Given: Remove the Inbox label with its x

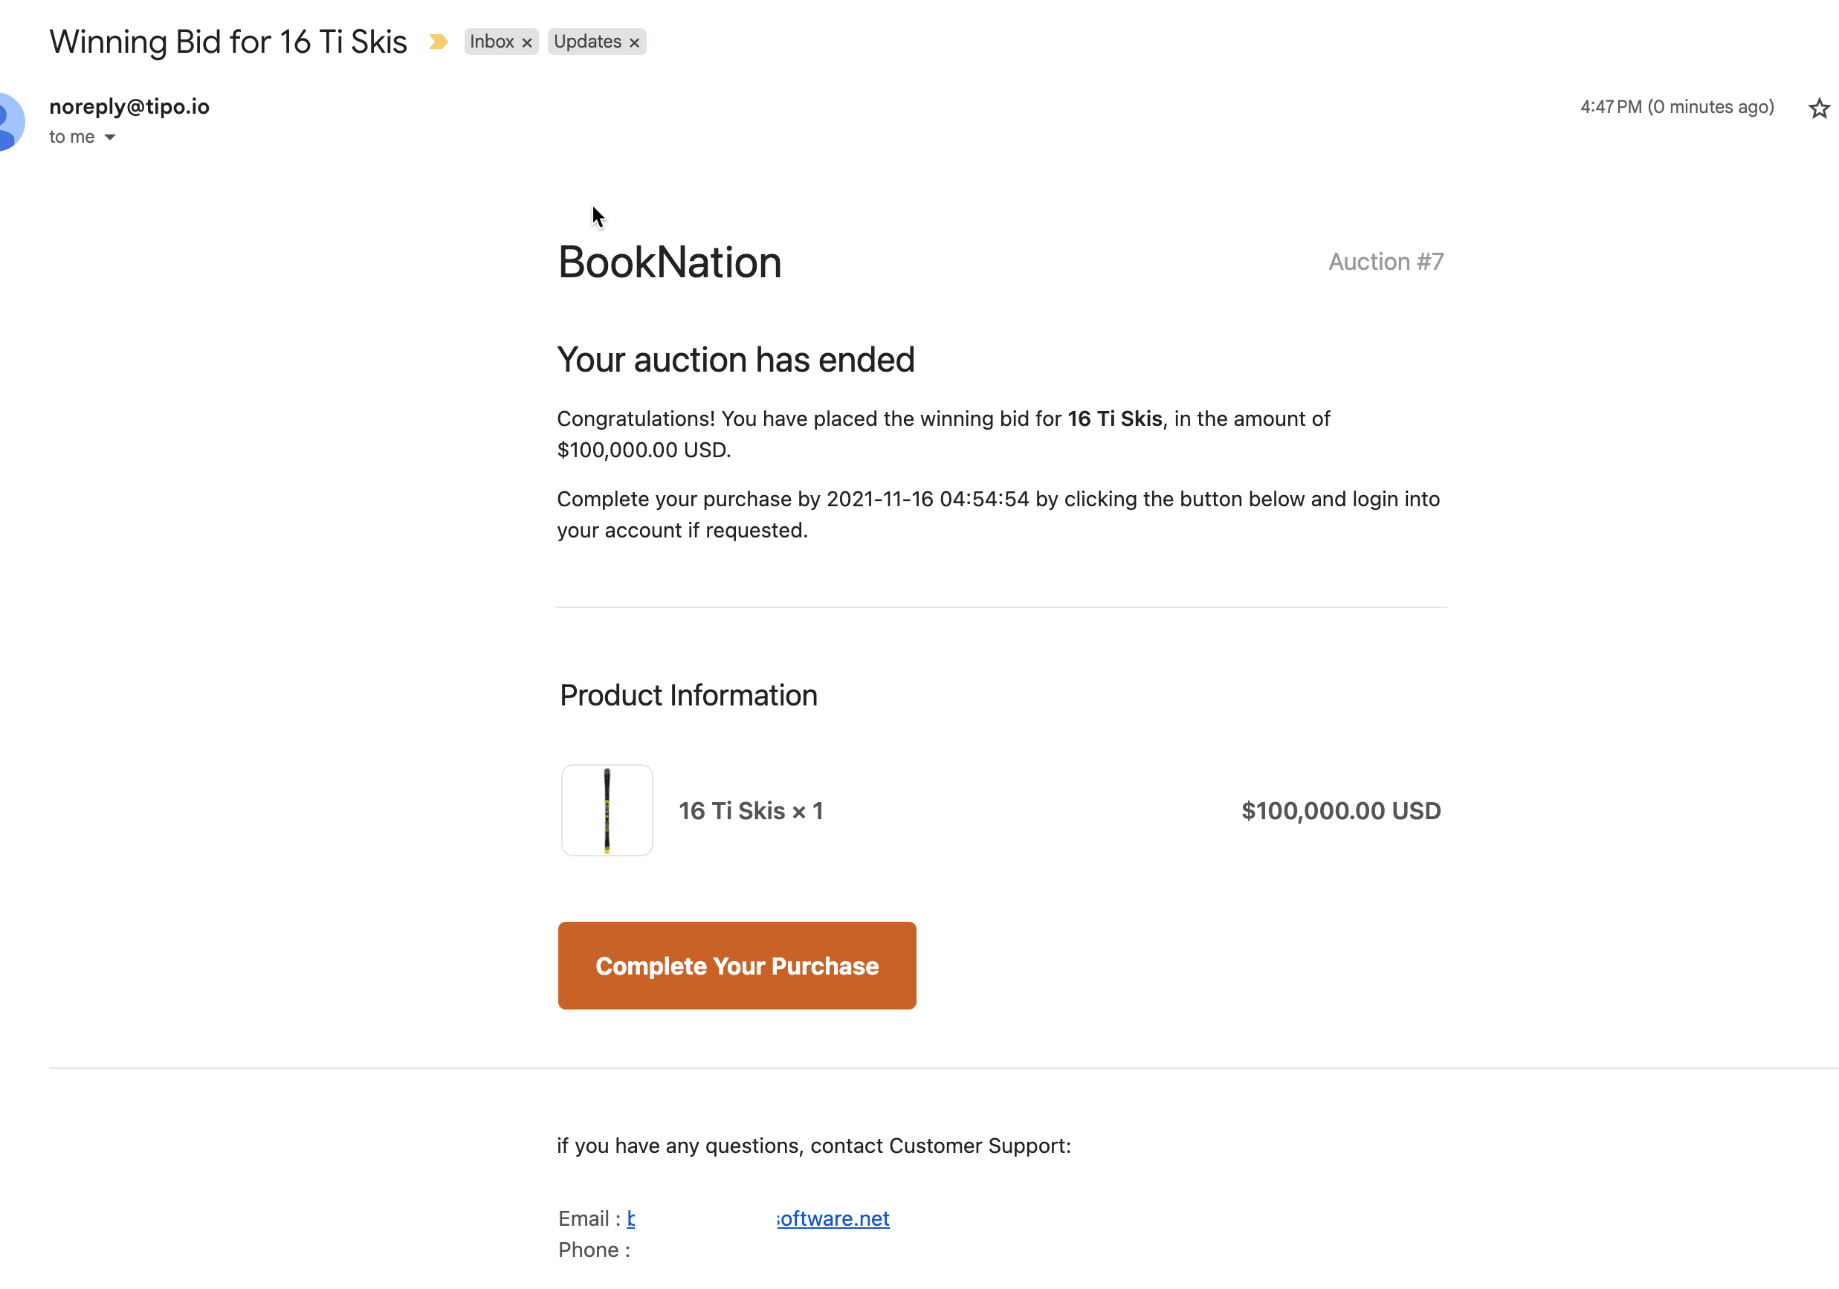Looking at the screenshot, I should 526,43.
